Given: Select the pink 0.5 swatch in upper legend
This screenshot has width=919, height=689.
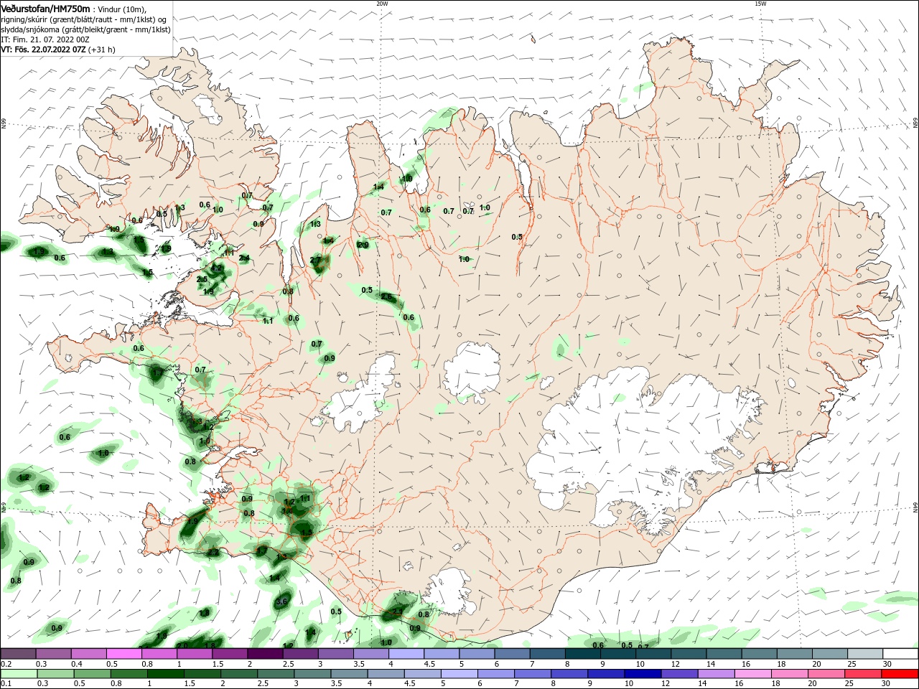Looking at the screenshot, I should 123,654.
